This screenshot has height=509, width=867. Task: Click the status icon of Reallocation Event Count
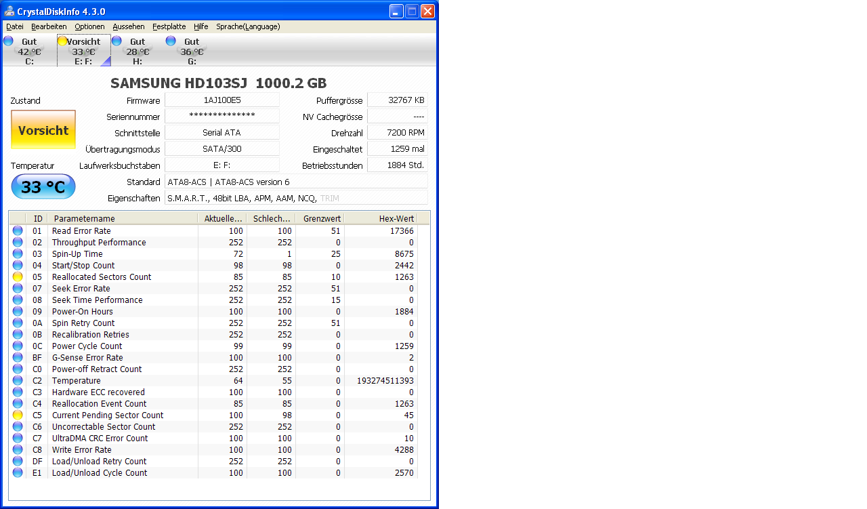click(x=18, y=404)
